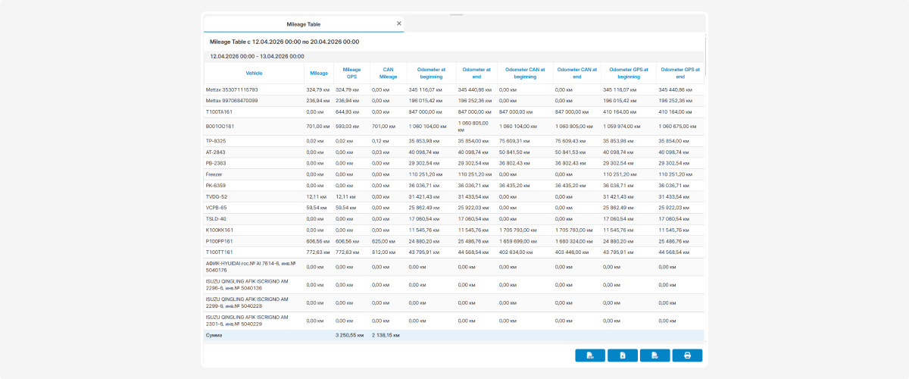Image resolution: width=909 pixels, height=379 pixels.
Task: Select the Mettax 353071115793 row
Action: (x=454, y=89)
